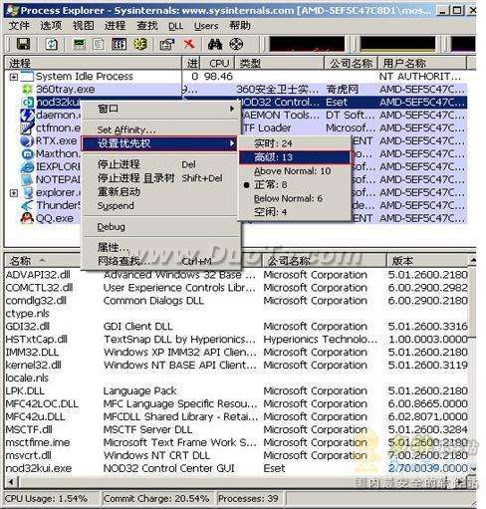Open the Users menu
Screen dimensions: 486x509
coord(206,26)
